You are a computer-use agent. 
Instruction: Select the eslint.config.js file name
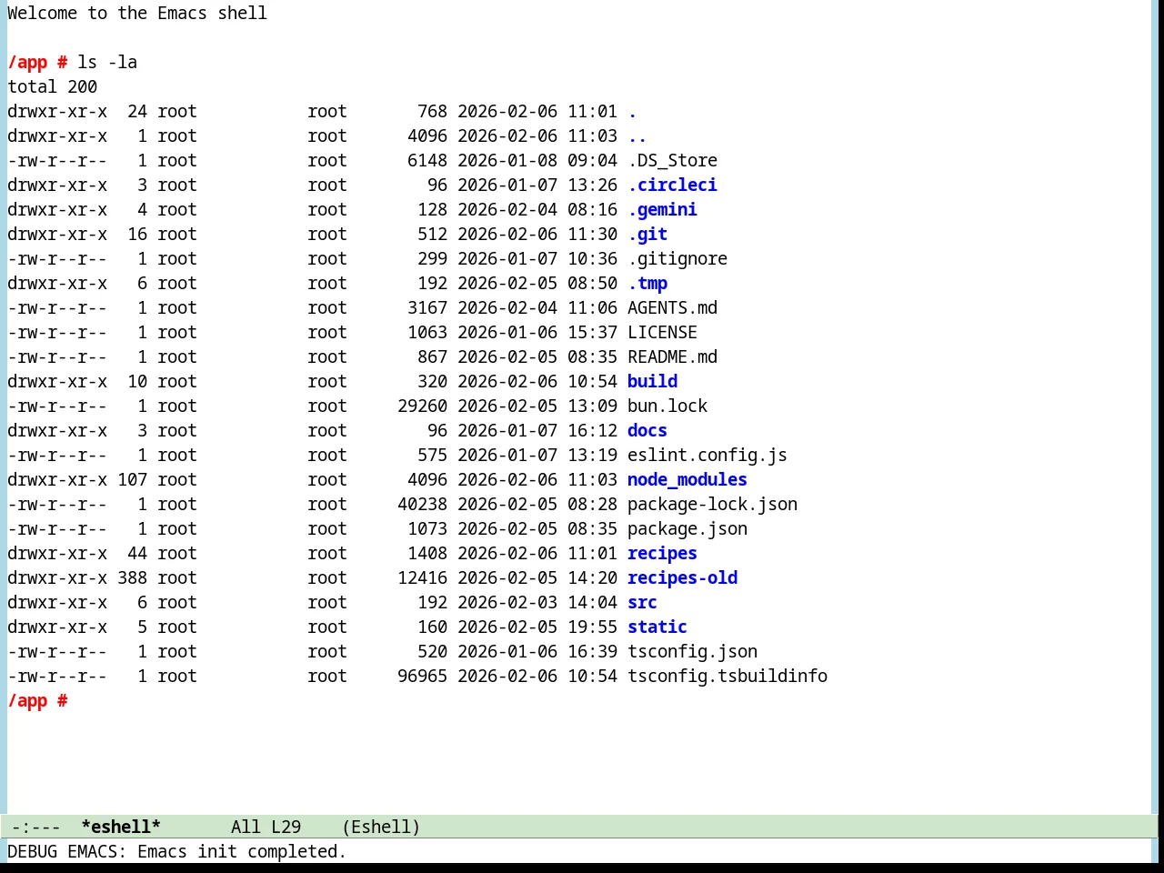pyautogui.click(x=707, y=455)
